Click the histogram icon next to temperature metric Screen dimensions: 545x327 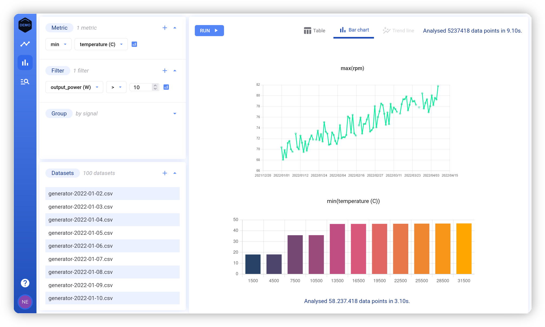coord(134,44)
